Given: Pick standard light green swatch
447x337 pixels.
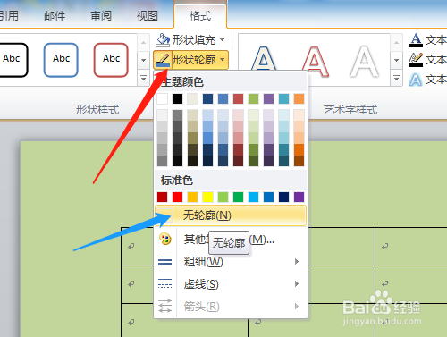Looking at the screenshot, I should (223, 197).
